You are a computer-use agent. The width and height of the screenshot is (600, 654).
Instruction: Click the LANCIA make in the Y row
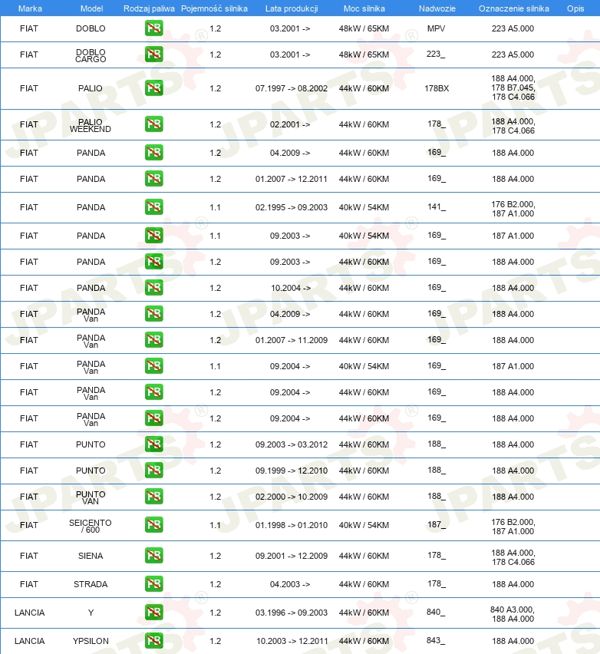(30, 613)
